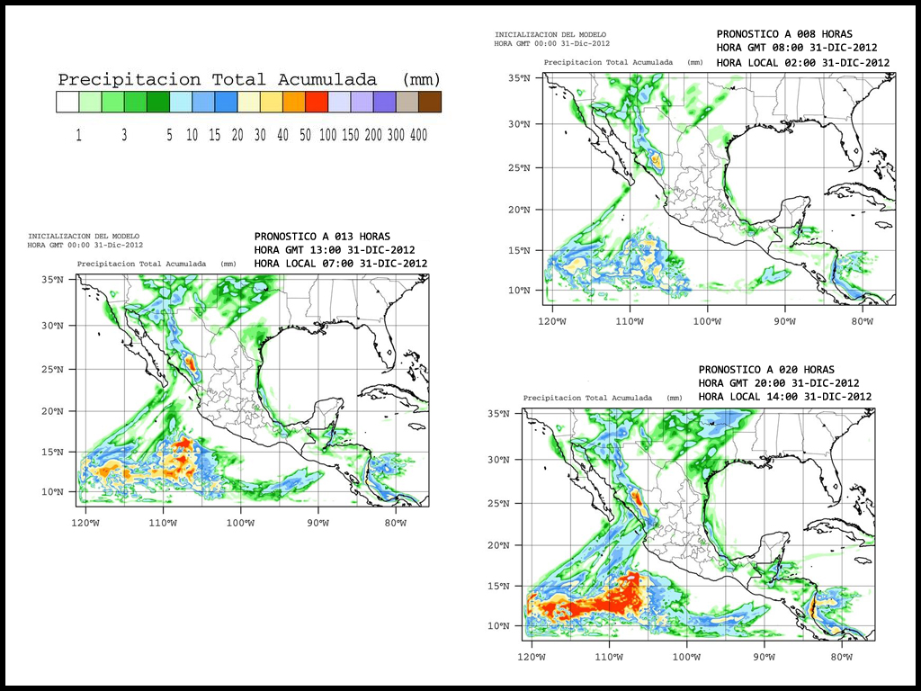Click the white swatch at the legend's start
The width and height of the screenshot is (921, 691).
(x=67, y=102)
